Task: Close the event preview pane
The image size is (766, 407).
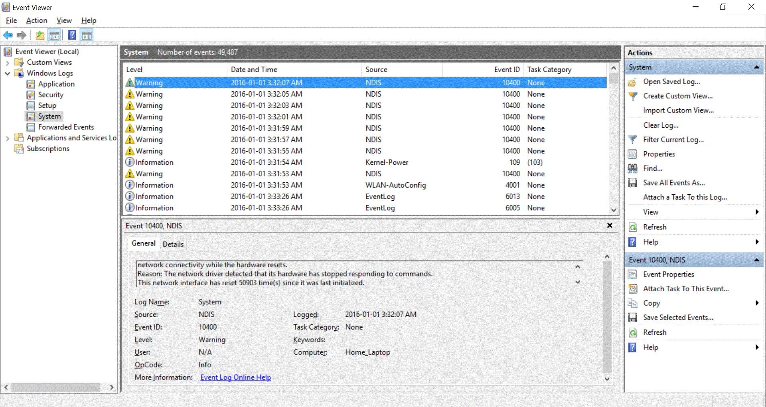Action: tap(610, 225)
